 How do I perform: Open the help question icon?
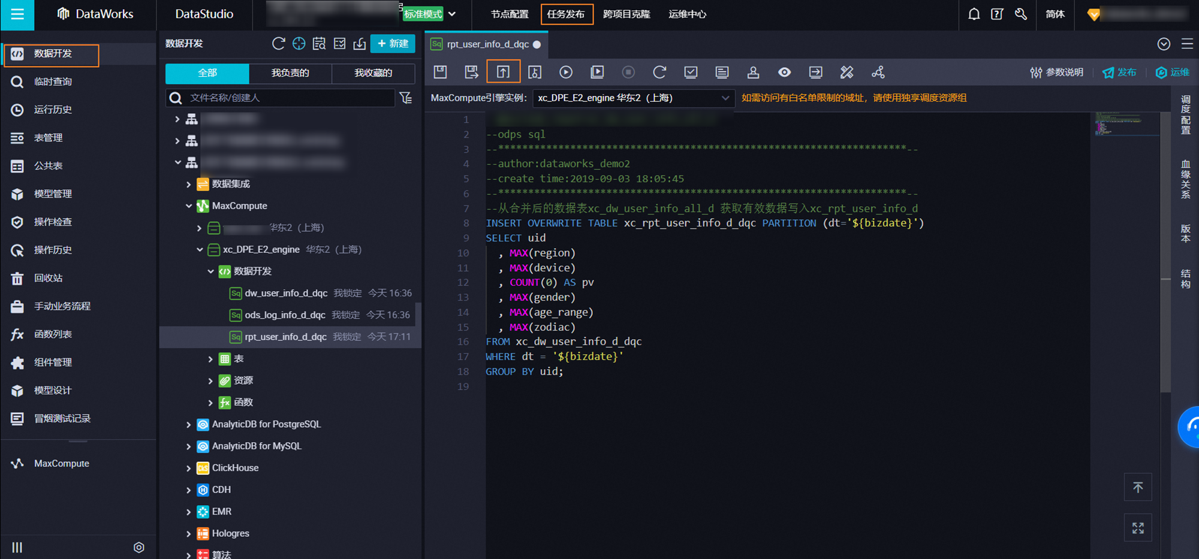(997, 14)
